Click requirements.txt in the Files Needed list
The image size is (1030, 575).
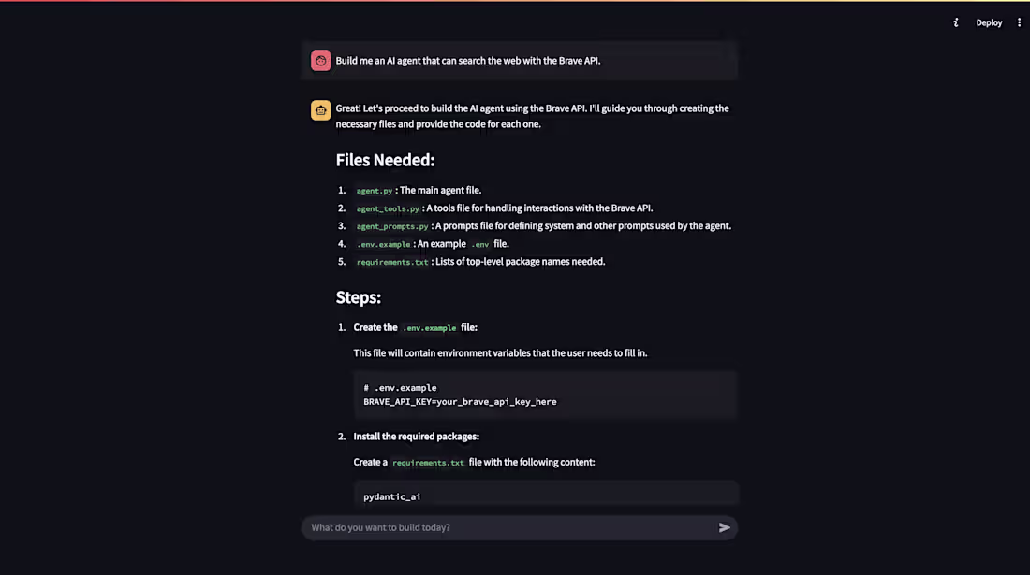tap(392, 262)
